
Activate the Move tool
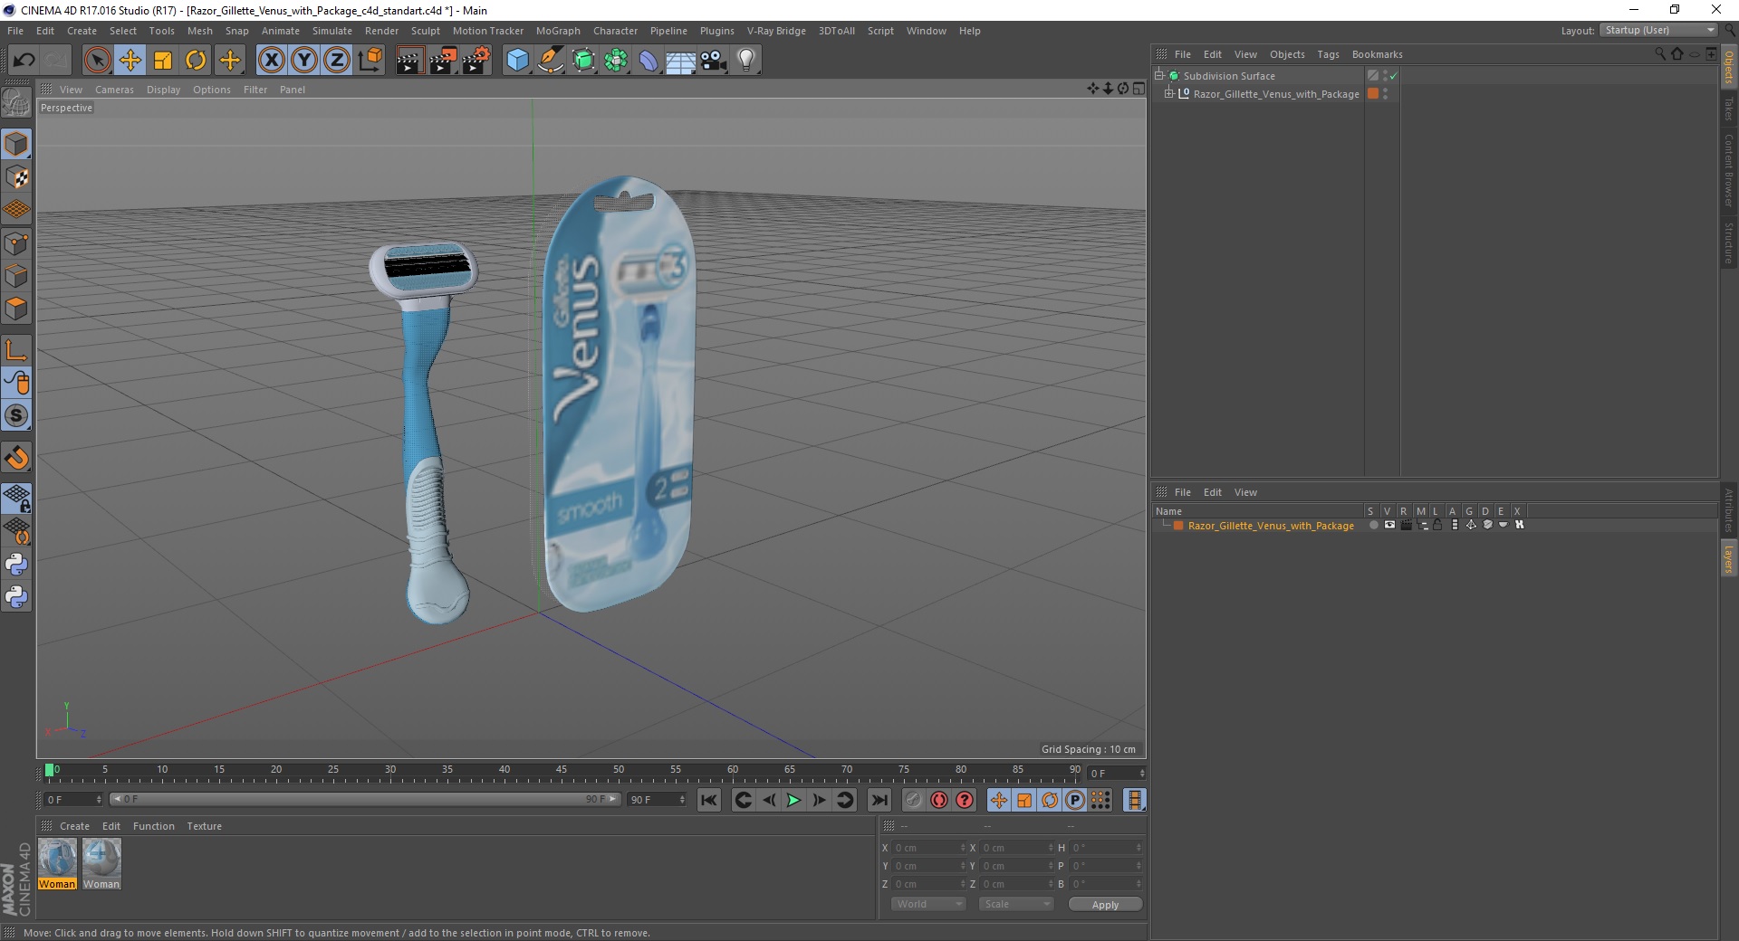(130, 61)
